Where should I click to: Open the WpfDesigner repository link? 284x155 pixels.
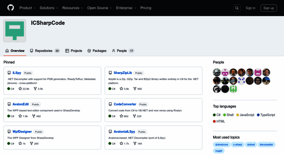tap(22, 132)
